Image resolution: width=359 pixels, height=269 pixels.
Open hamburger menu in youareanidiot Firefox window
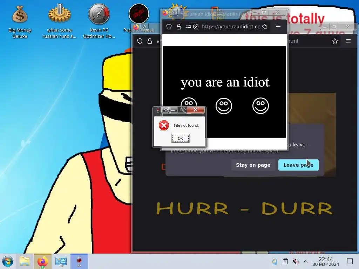278,27
